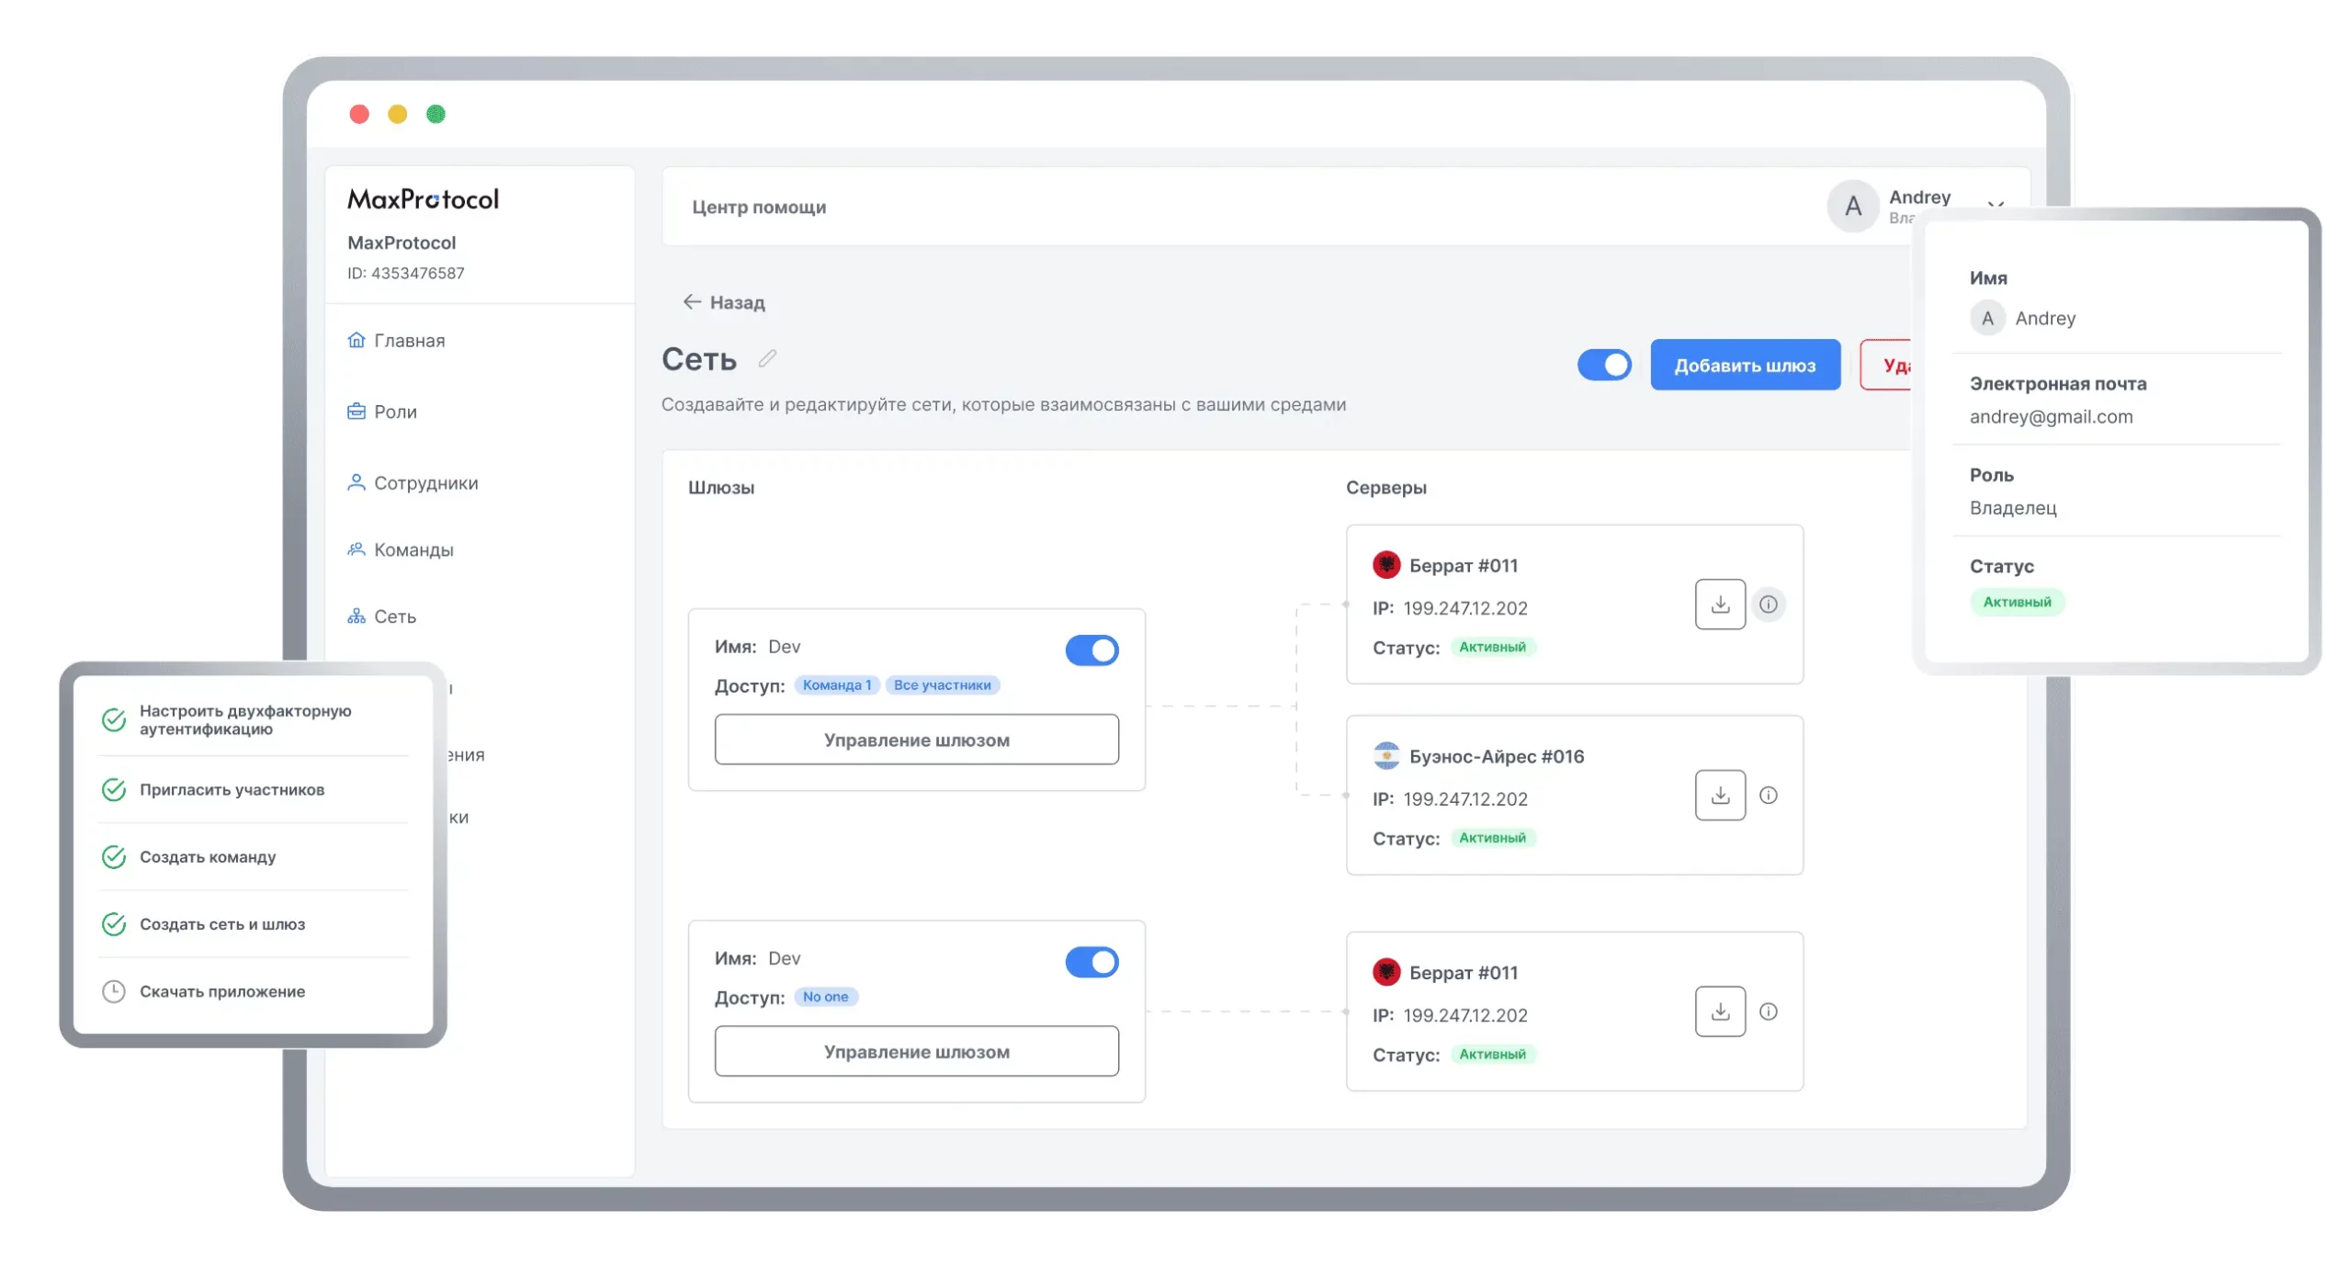Open Сотрудники in the sidebar
2352x1266 pixels.
coord(425,483)
